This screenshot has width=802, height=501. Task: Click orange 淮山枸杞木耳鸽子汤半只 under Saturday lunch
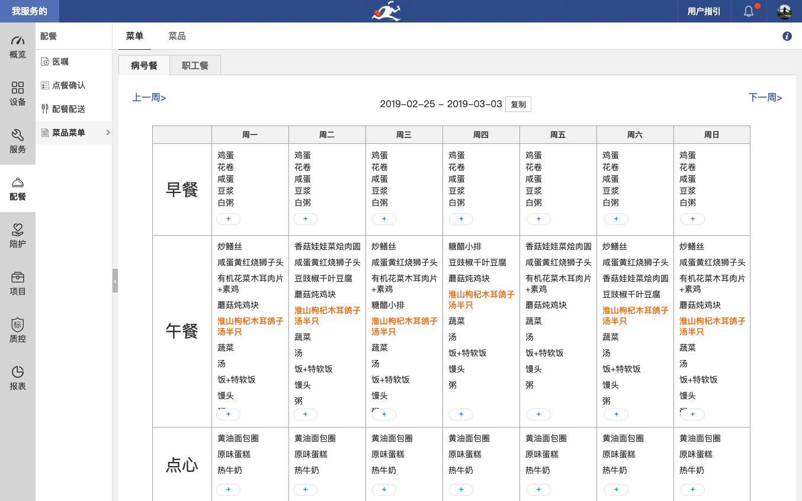tap(635, 316)
